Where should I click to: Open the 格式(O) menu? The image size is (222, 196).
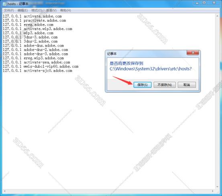pyautogui.click(x=37, y=10)
